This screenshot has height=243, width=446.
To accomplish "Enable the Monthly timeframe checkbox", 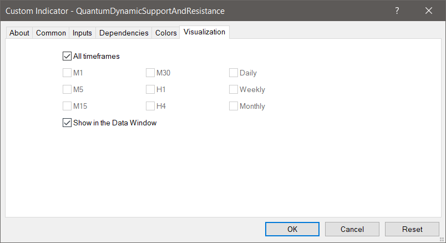I will click(234, 106).
